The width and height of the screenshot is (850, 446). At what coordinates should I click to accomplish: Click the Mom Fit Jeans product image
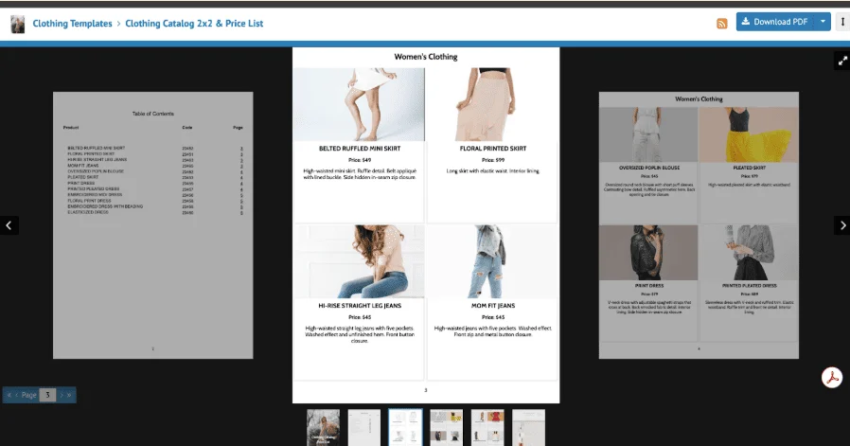click(492, 261)
